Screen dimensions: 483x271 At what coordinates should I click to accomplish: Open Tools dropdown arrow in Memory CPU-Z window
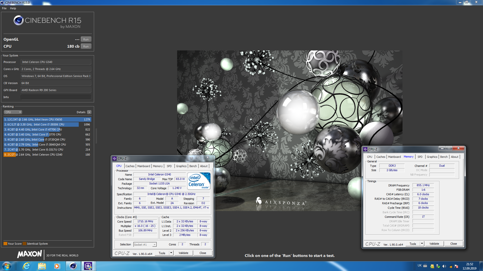pos(422,244)
